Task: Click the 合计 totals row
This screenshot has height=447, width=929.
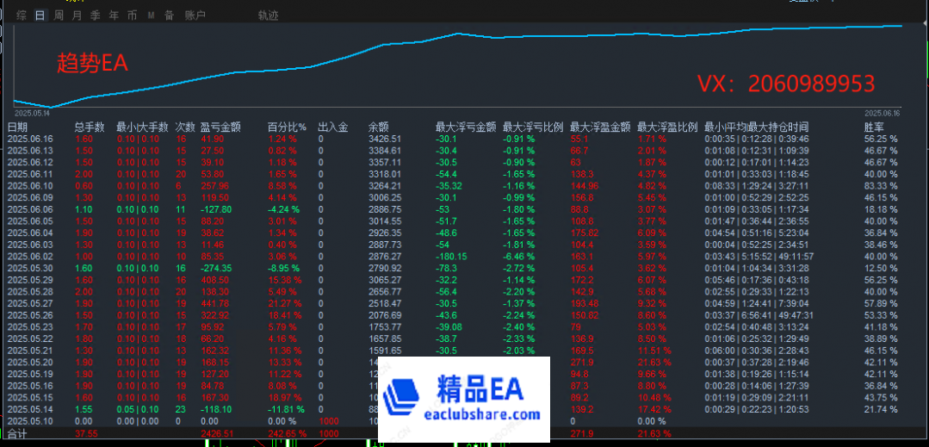Action: (17, 434)
